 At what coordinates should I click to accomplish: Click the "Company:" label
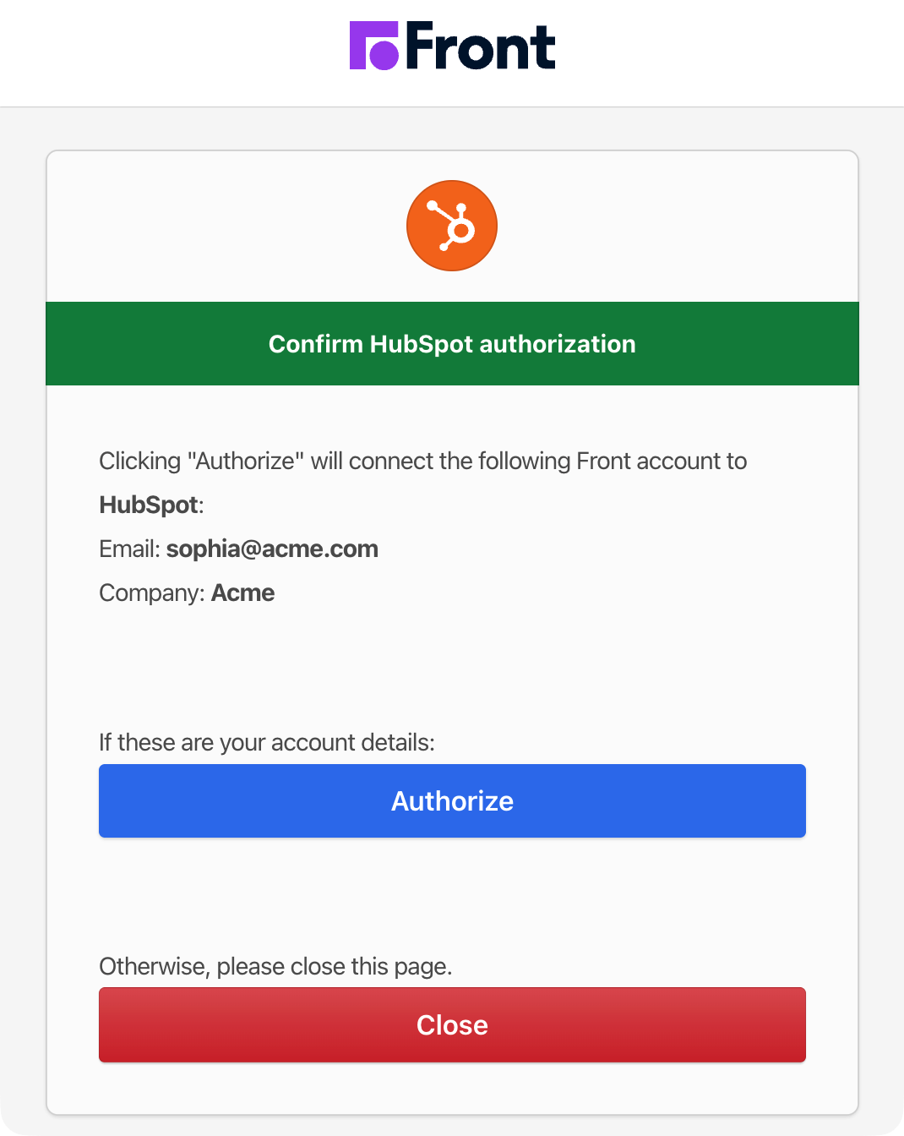tap(152, 593)
